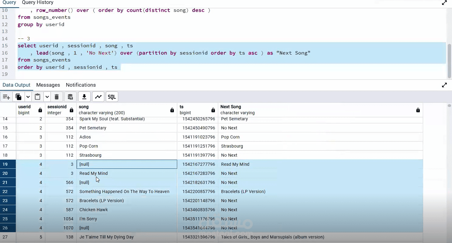Click the sessionid column header
The height and width of the screenshot is (243, 452).
point(61,110)
